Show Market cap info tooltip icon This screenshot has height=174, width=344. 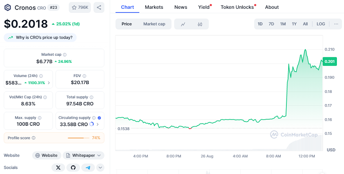(65, 55)
